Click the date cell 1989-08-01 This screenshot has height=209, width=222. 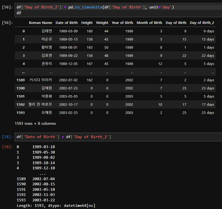pyautogui.click(x=68, y=48)
